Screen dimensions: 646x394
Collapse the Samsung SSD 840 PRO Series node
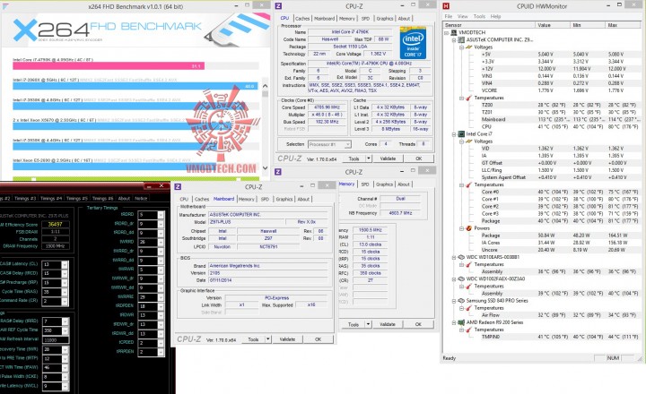[x=454, y=301]
